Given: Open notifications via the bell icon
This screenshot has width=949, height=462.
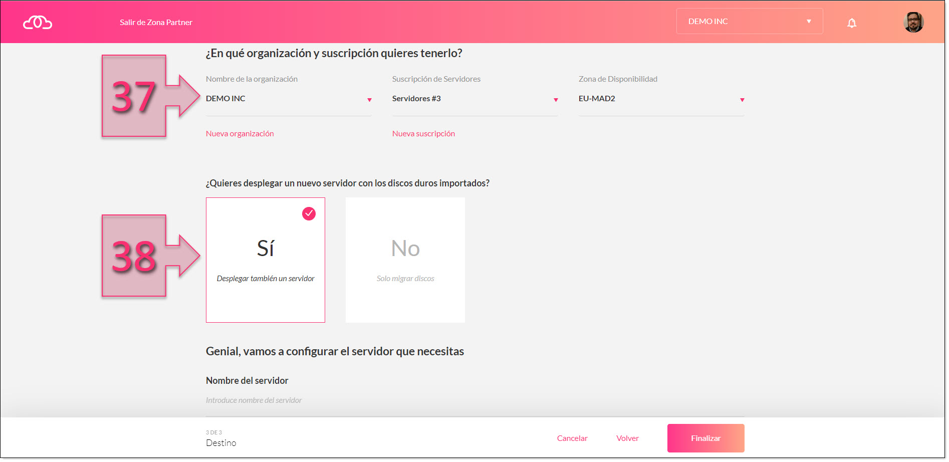Looking at the screenshot, I should 852,22.
